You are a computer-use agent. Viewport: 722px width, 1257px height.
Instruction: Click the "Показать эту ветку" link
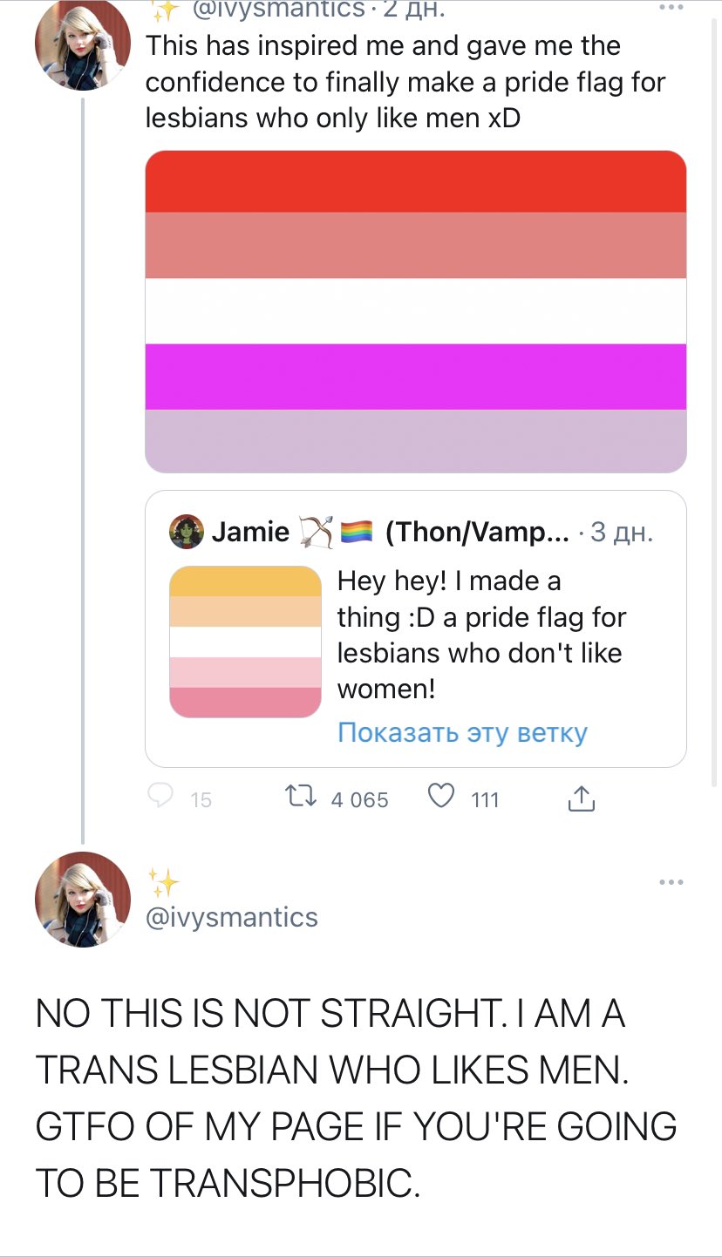point(462,732)
